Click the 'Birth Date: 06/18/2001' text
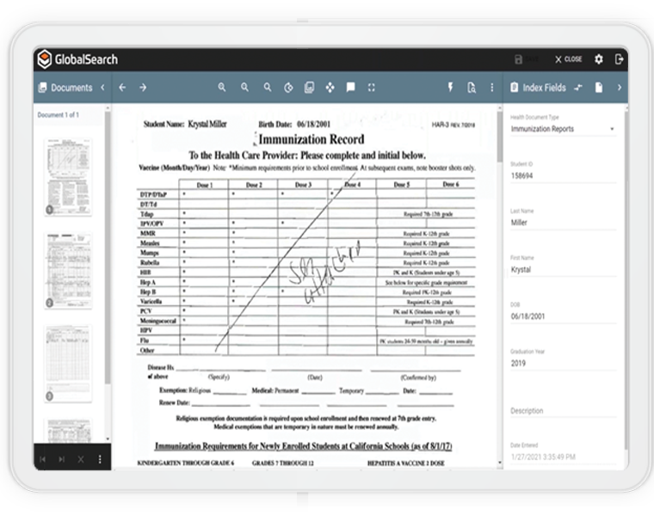654x515 pixels. pos(294,124)
